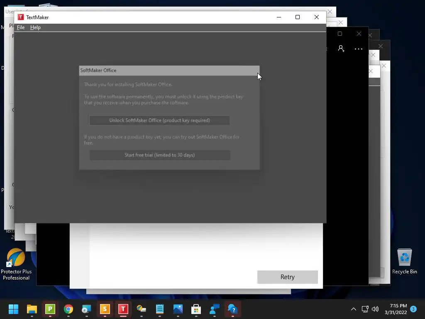Start free trial limited to 30 days
This screenshot has height=319, width=425.
(x=160, y=155)
